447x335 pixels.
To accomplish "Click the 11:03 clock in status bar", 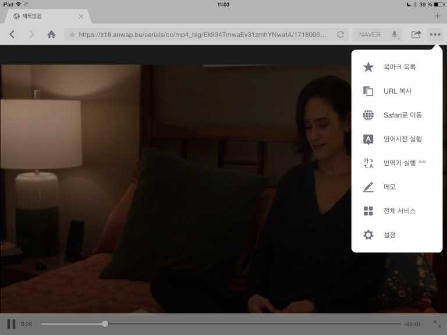I will pyautogui.click(x=223, y=4).
